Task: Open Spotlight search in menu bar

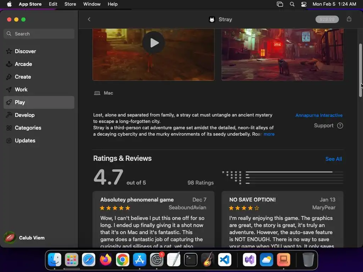Action: point(292,4)
